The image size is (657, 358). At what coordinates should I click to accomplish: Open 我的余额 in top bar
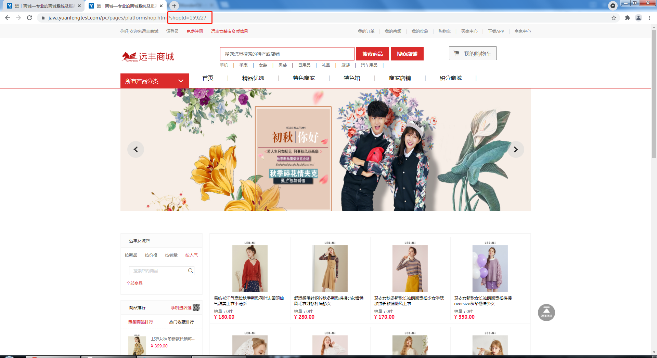[x=393, y=31]
